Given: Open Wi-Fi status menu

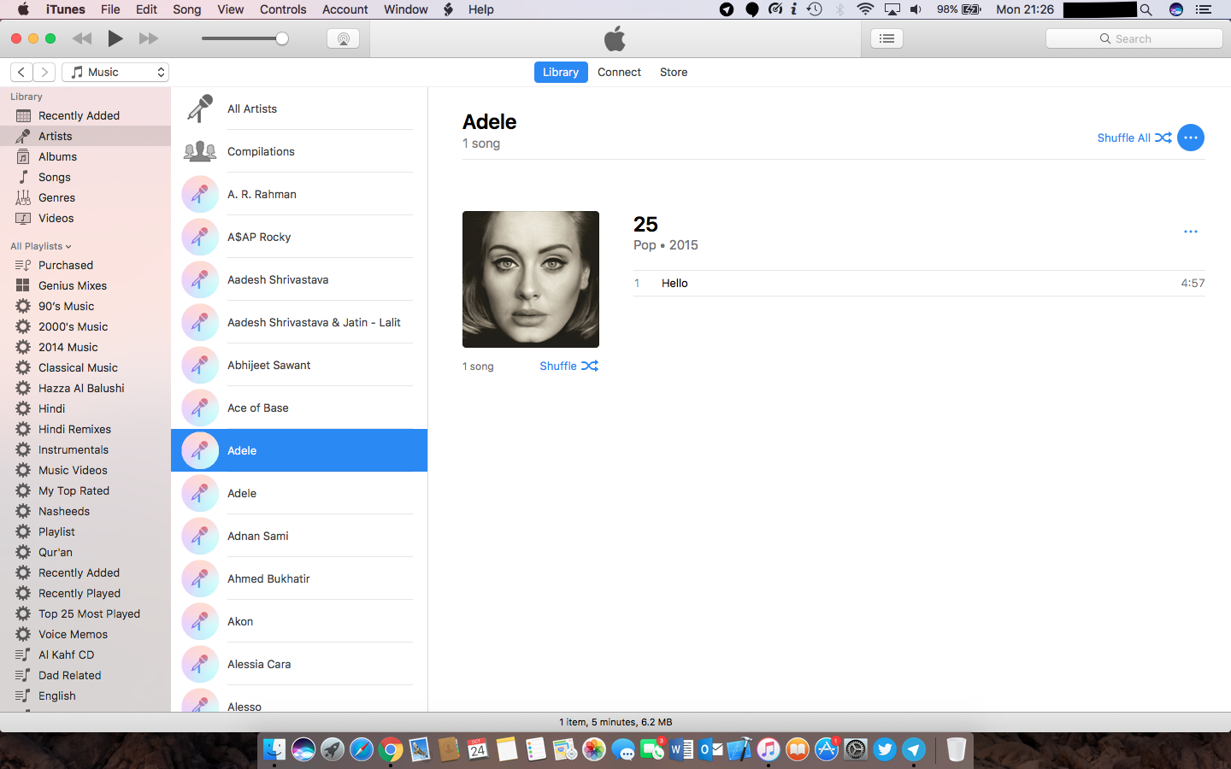Looking at the screenshot, I should tap(865, 9).
